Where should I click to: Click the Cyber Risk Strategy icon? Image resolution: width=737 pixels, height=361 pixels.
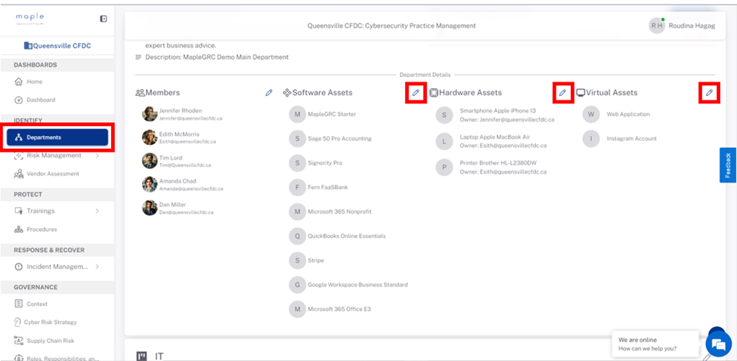point(18,322)
